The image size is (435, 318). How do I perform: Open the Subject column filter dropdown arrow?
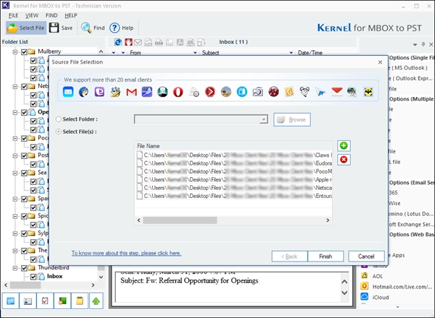click(291, 53)
